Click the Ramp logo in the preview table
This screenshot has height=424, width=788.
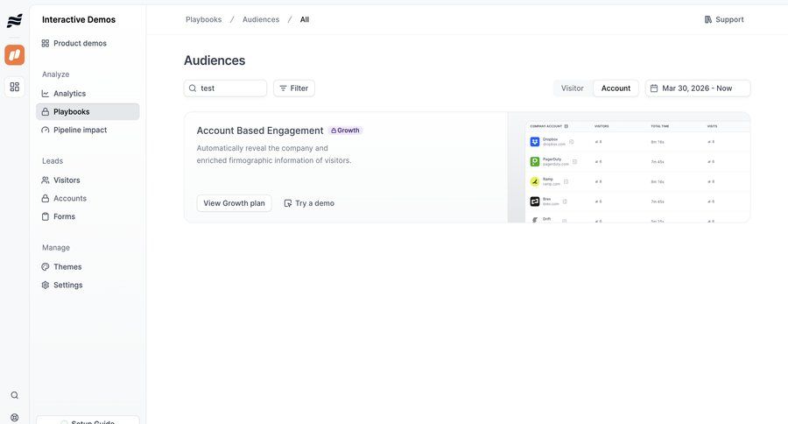point(535,181)
